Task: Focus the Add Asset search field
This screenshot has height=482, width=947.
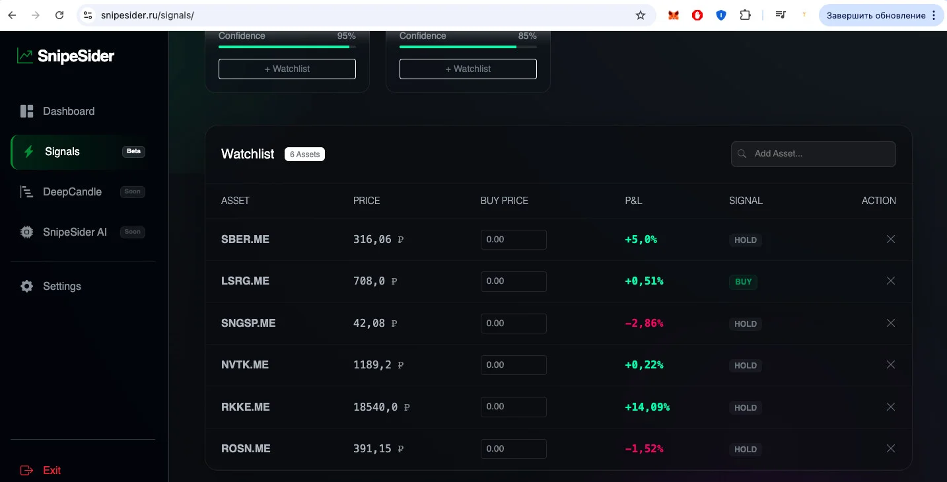Action: [814, 154]
